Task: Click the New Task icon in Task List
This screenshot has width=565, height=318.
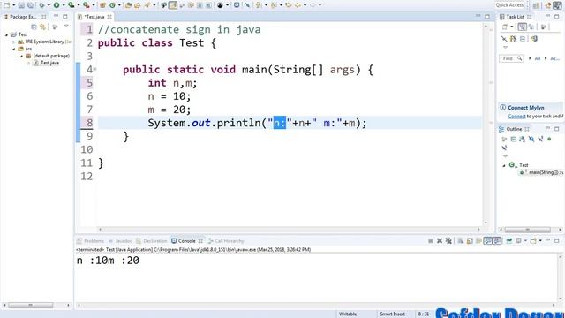Action: click(x=505, y=27)
